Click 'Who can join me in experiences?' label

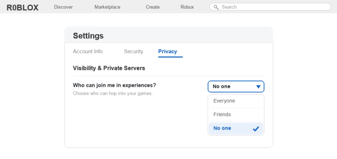pyautogui.click(x=115, y=85)
